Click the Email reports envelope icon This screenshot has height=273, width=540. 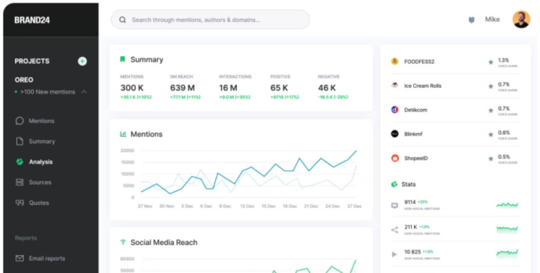click(20, 258)
